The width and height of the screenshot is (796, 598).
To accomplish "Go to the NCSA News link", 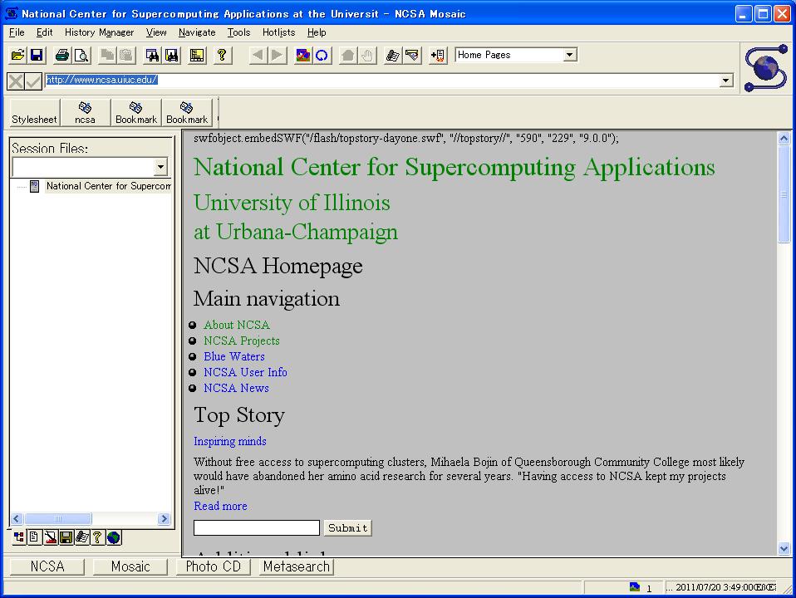I will [x=236, y=388].
